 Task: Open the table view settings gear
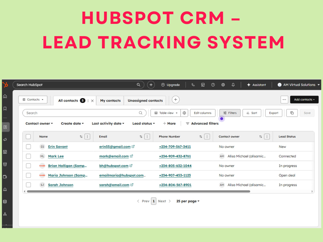[184, 113]
